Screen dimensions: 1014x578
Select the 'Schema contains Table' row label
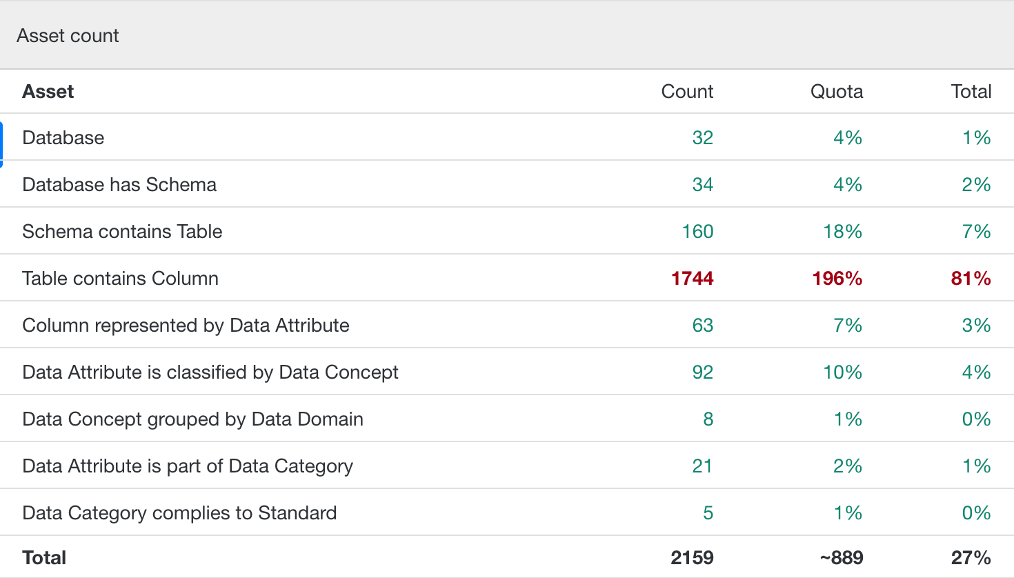pos(122,232)
